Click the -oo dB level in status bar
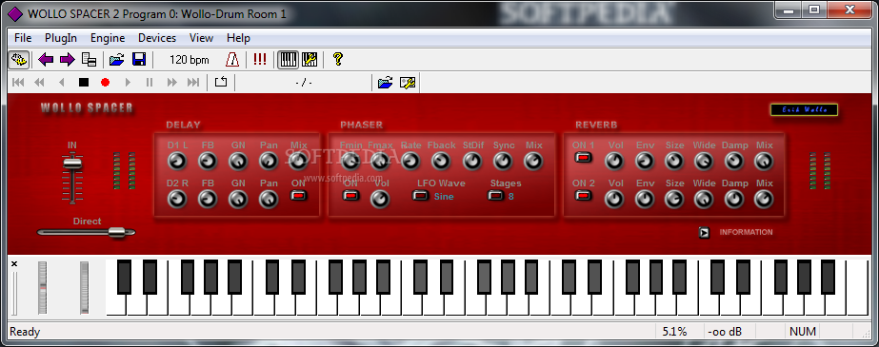The height and width of the screenshot is (347, 879). pyautogui.click(x=725, y=332)
